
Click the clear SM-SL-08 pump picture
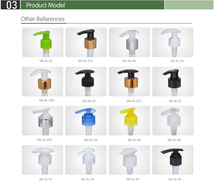86,160
